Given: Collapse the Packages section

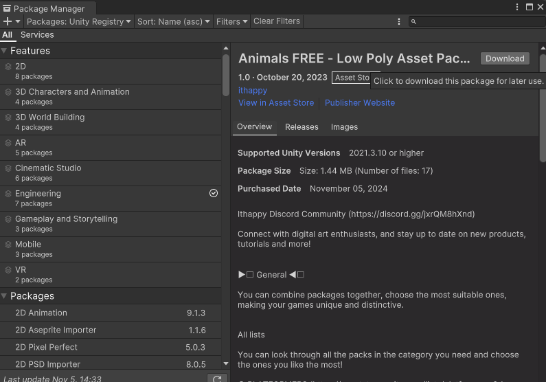Looking at the screenshot, I should (4, 296).
